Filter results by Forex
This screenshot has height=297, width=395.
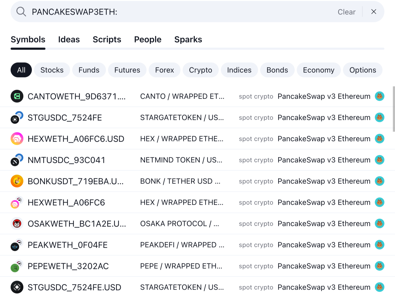165,70
